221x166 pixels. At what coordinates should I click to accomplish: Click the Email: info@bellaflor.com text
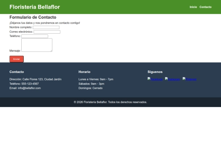(25, 88)
